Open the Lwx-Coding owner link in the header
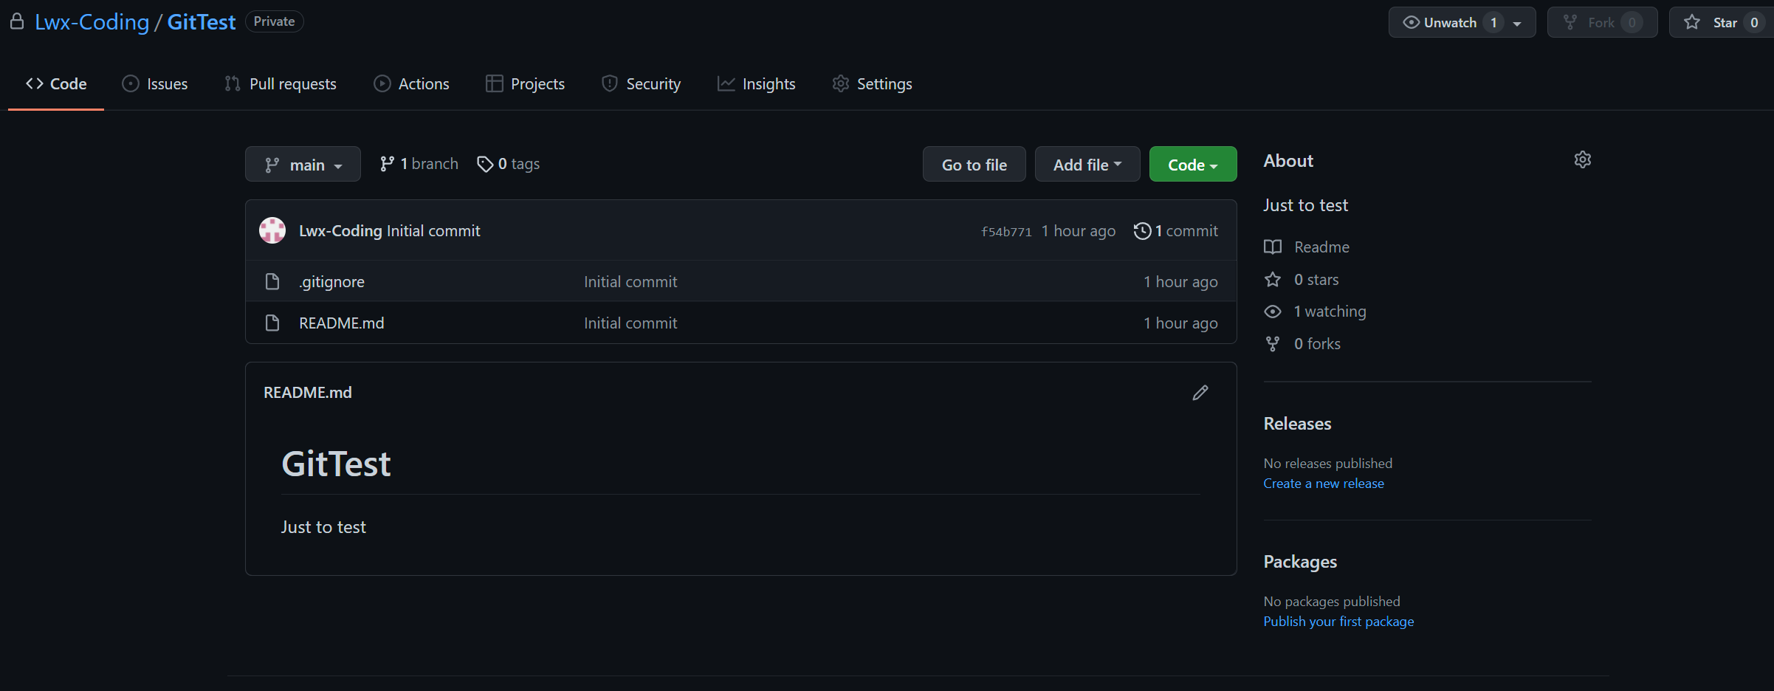The width and height of the screenshot is (1774, 691). point(92,21)
